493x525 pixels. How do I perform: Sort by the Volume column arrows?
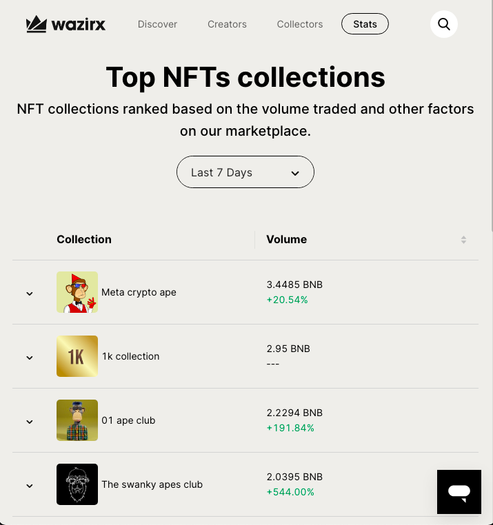coord(463,240)
